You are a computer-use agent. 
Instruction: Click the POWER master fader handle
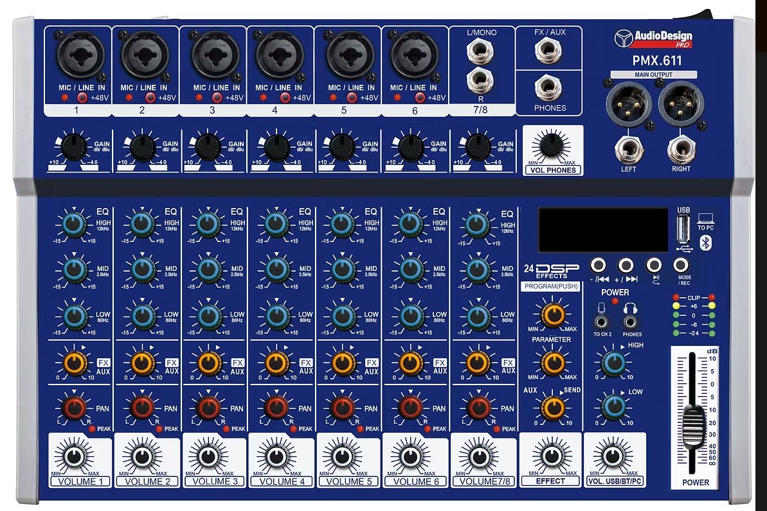[x=692, y=425]
